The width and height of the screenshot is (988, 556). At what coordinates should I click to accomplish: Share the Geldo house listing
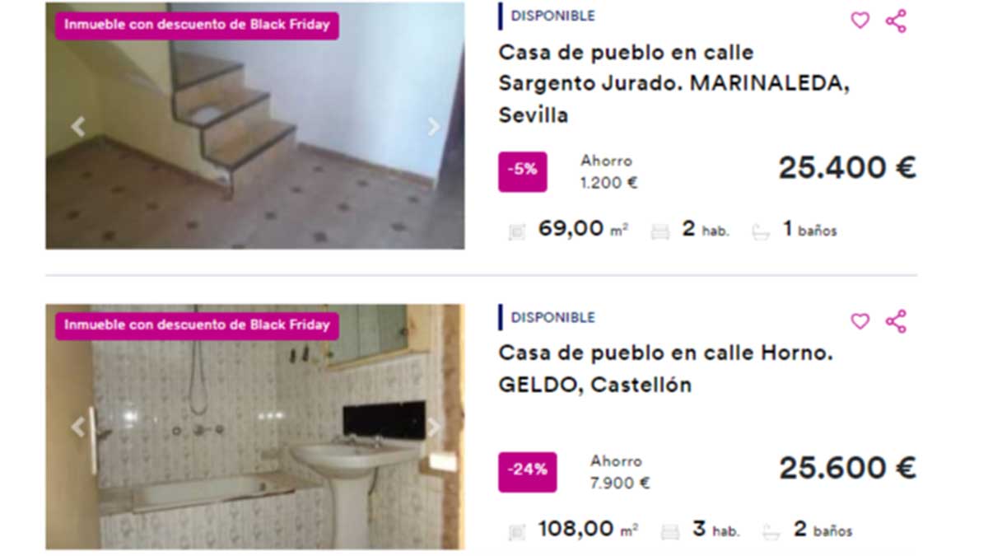click(896, 321)
